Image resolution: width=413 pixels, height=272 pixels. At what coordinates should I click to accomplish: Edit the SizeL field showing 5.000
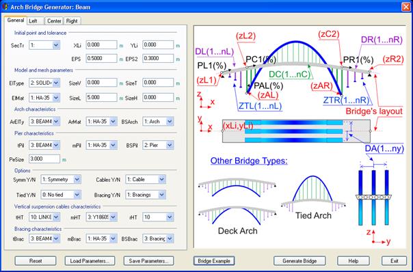pos(101,98)
